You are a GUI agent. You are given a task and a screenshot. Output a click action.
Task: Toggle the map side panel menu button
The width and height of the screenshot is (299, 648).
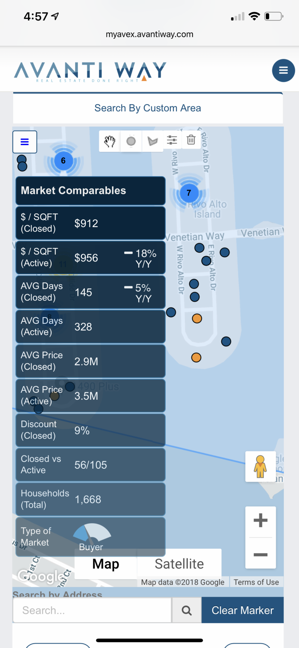(x=25, y=142)
